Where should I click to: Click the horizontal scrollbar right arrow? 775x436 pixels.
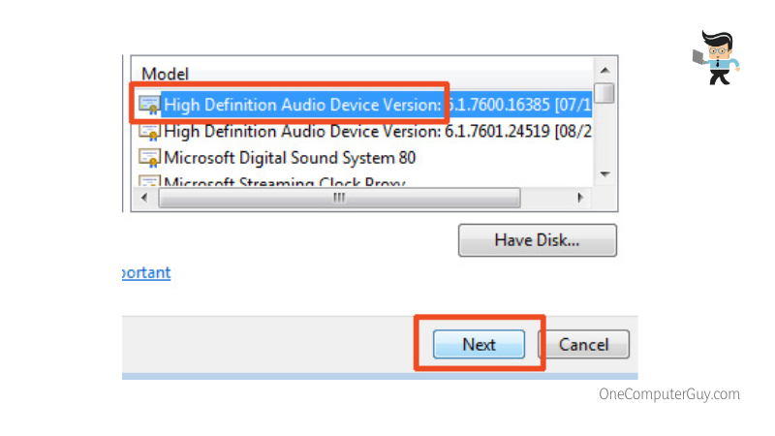click(x=580, y=198)
